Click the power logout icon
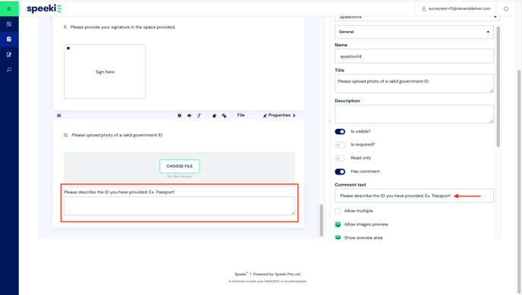Viewport: 522px width, 295px height. point(506,8)
